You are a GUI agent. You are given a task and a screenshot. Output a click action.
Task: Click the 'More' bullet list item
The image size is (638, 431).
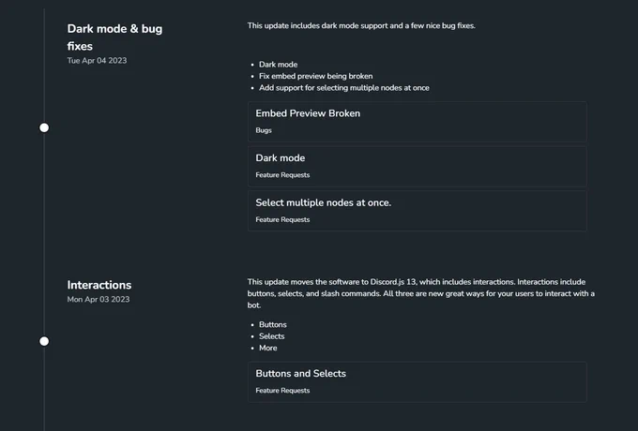point(268,349)
